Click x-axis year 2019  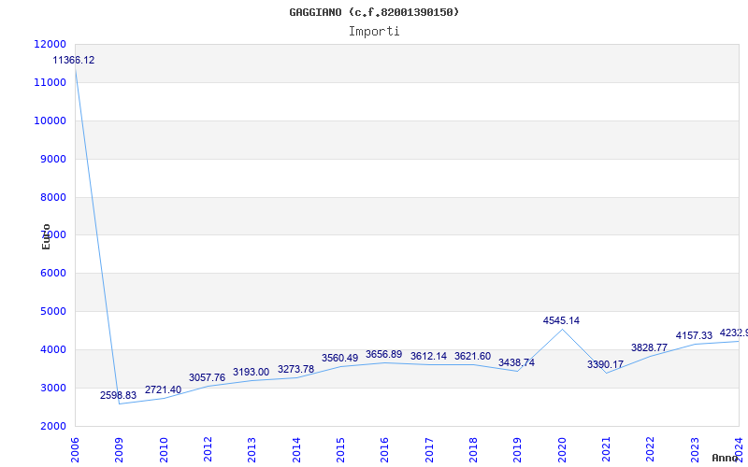(x=518, y=450)
